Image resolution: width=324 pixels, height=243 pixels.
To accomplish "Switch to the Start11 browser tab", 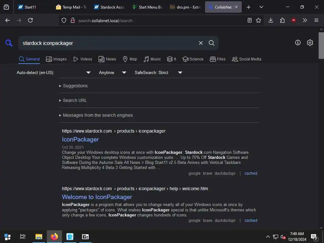I will pos(33,7).
